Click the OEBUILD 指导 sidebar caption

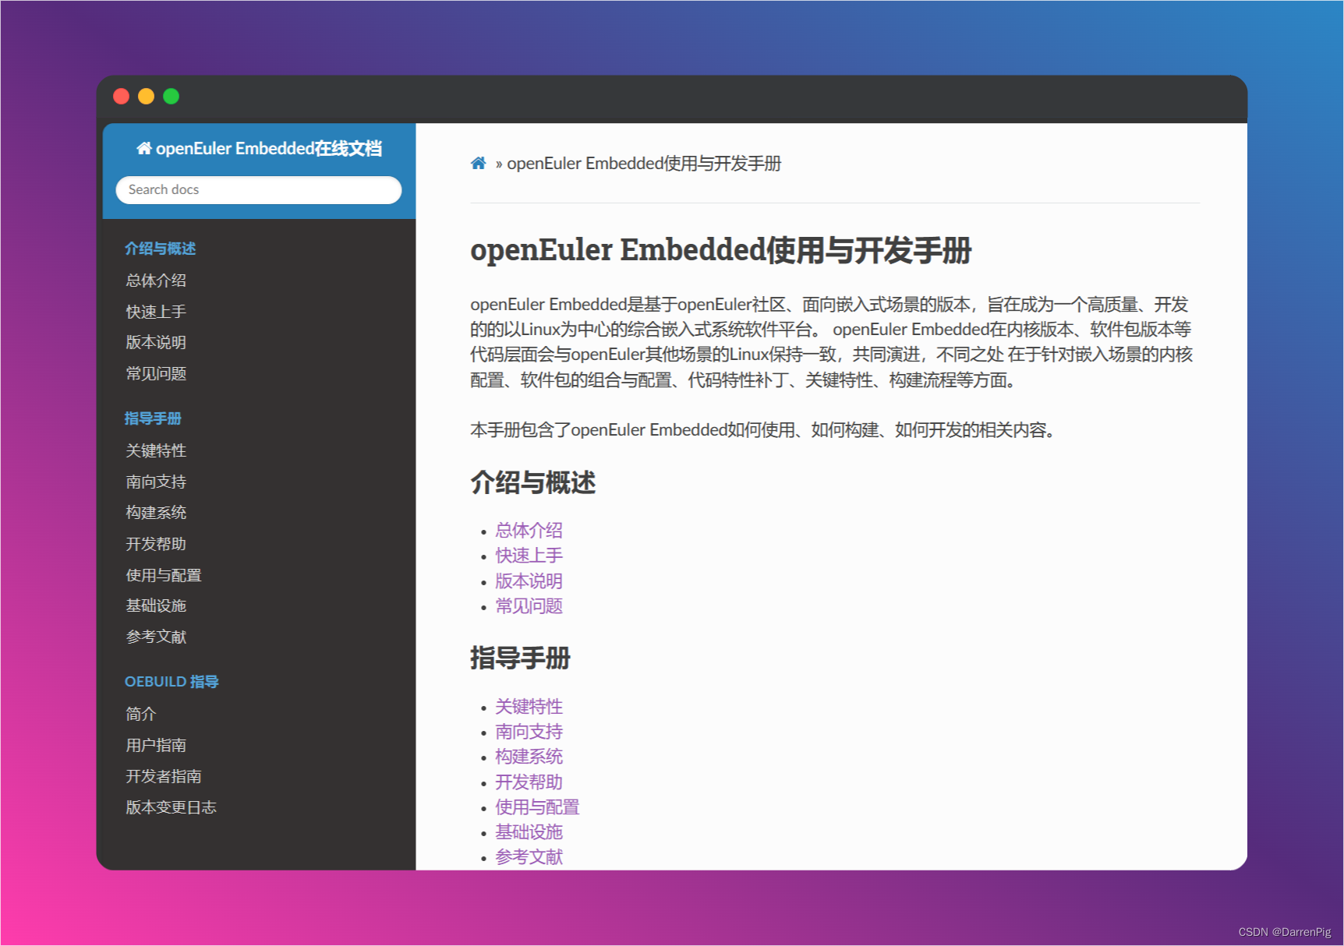[x=172, y=682]
